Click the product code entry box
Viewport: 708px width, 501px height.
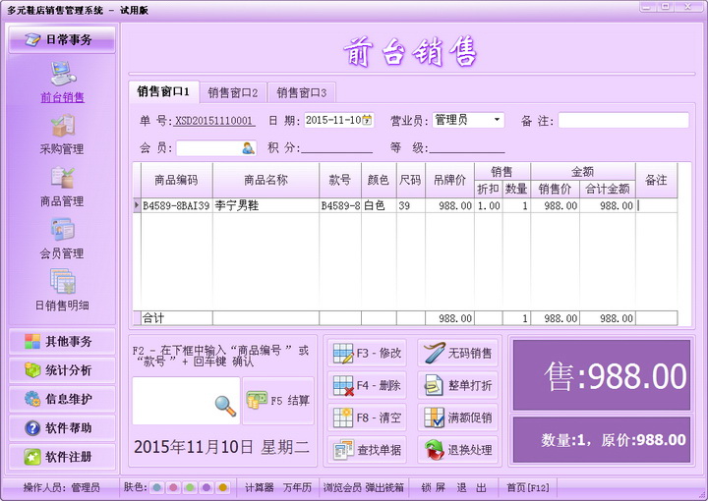[x=186, y=401]
